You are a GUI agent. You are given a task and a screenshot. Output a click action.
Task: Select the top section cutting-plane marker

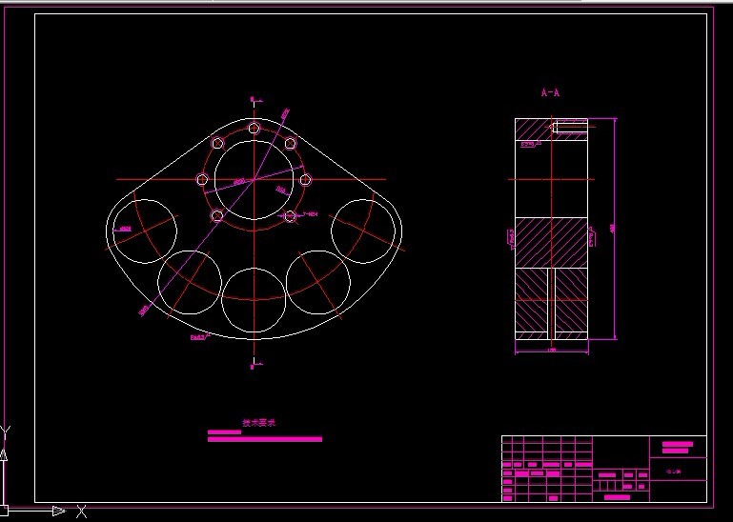255,100
